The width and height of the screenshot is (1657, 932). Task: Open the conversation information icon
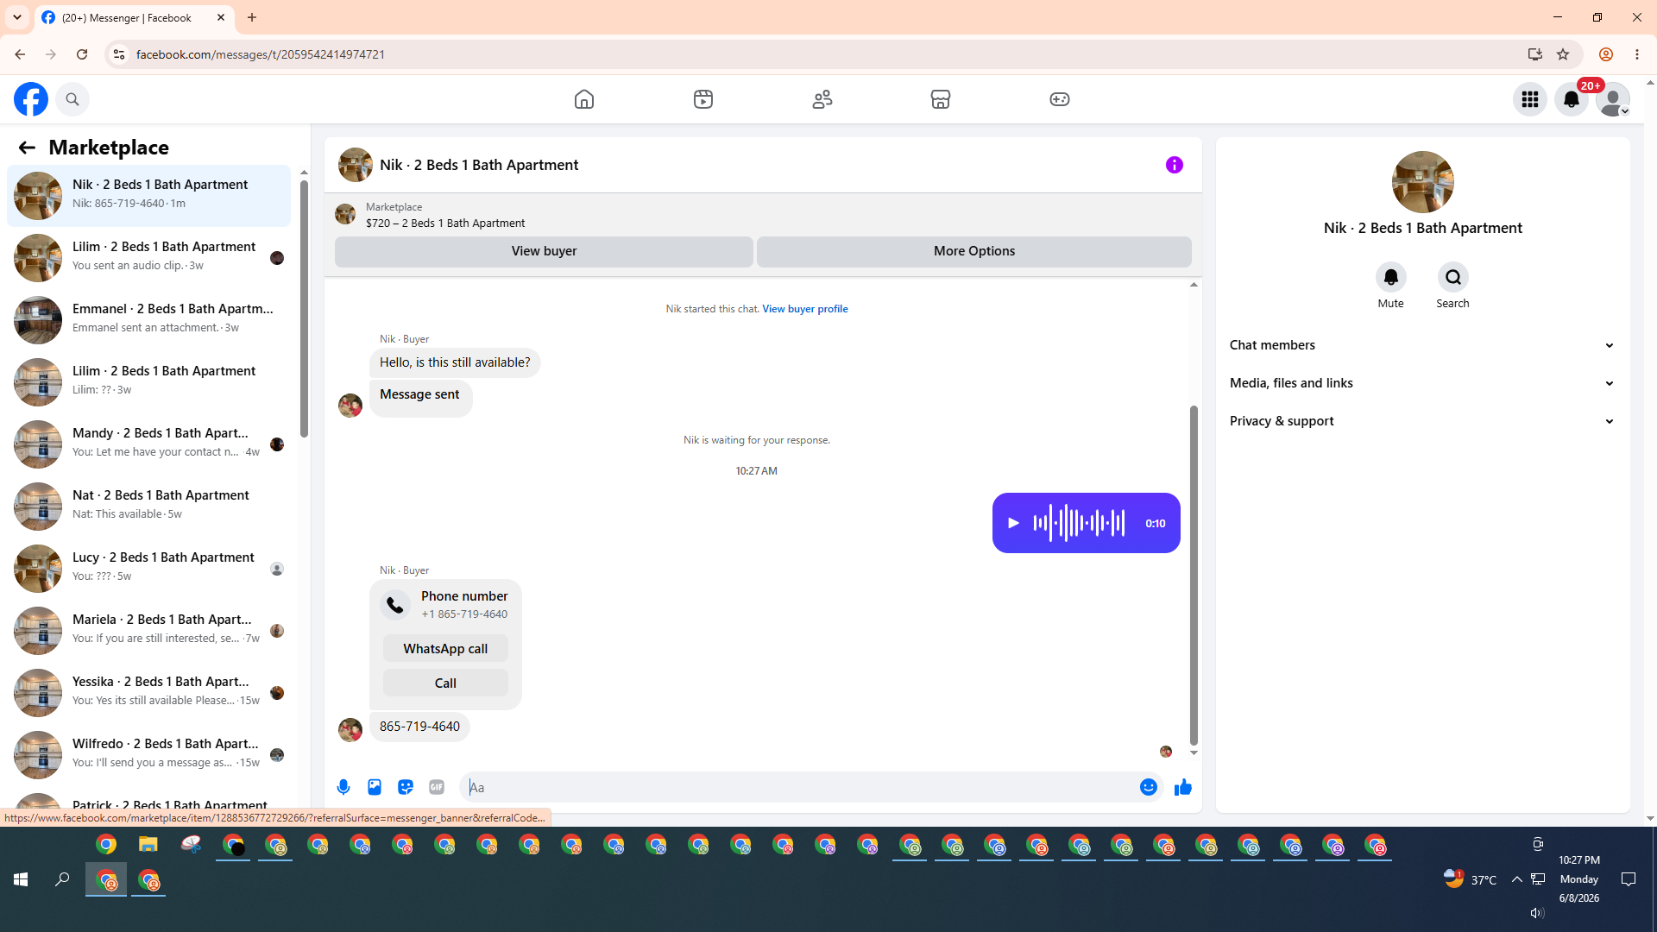tap(1175, 165)
